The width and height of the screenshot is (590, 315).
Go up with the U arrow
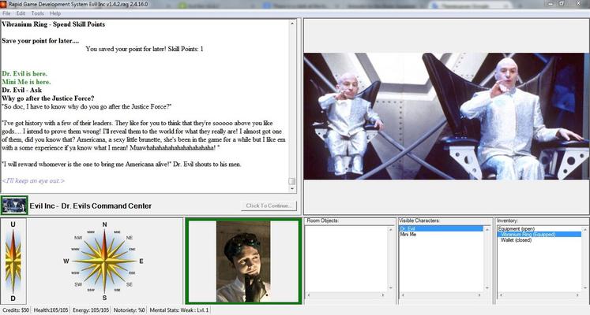click(13, 224)
